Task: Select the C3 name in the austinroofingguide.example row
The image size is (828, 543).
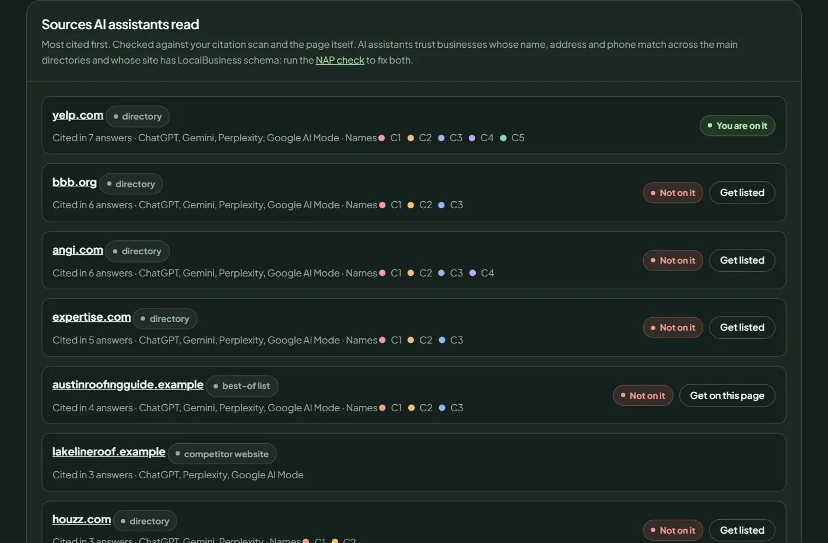Action: tap(451, 408)
